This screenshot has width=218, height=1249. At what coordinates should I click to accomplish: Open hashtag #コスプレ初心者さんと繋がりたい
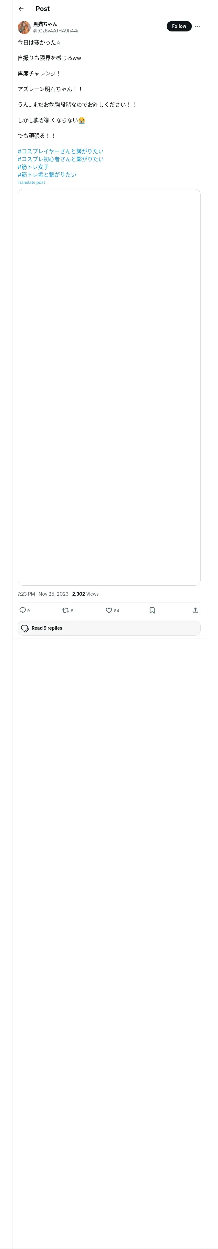[60, 159]
